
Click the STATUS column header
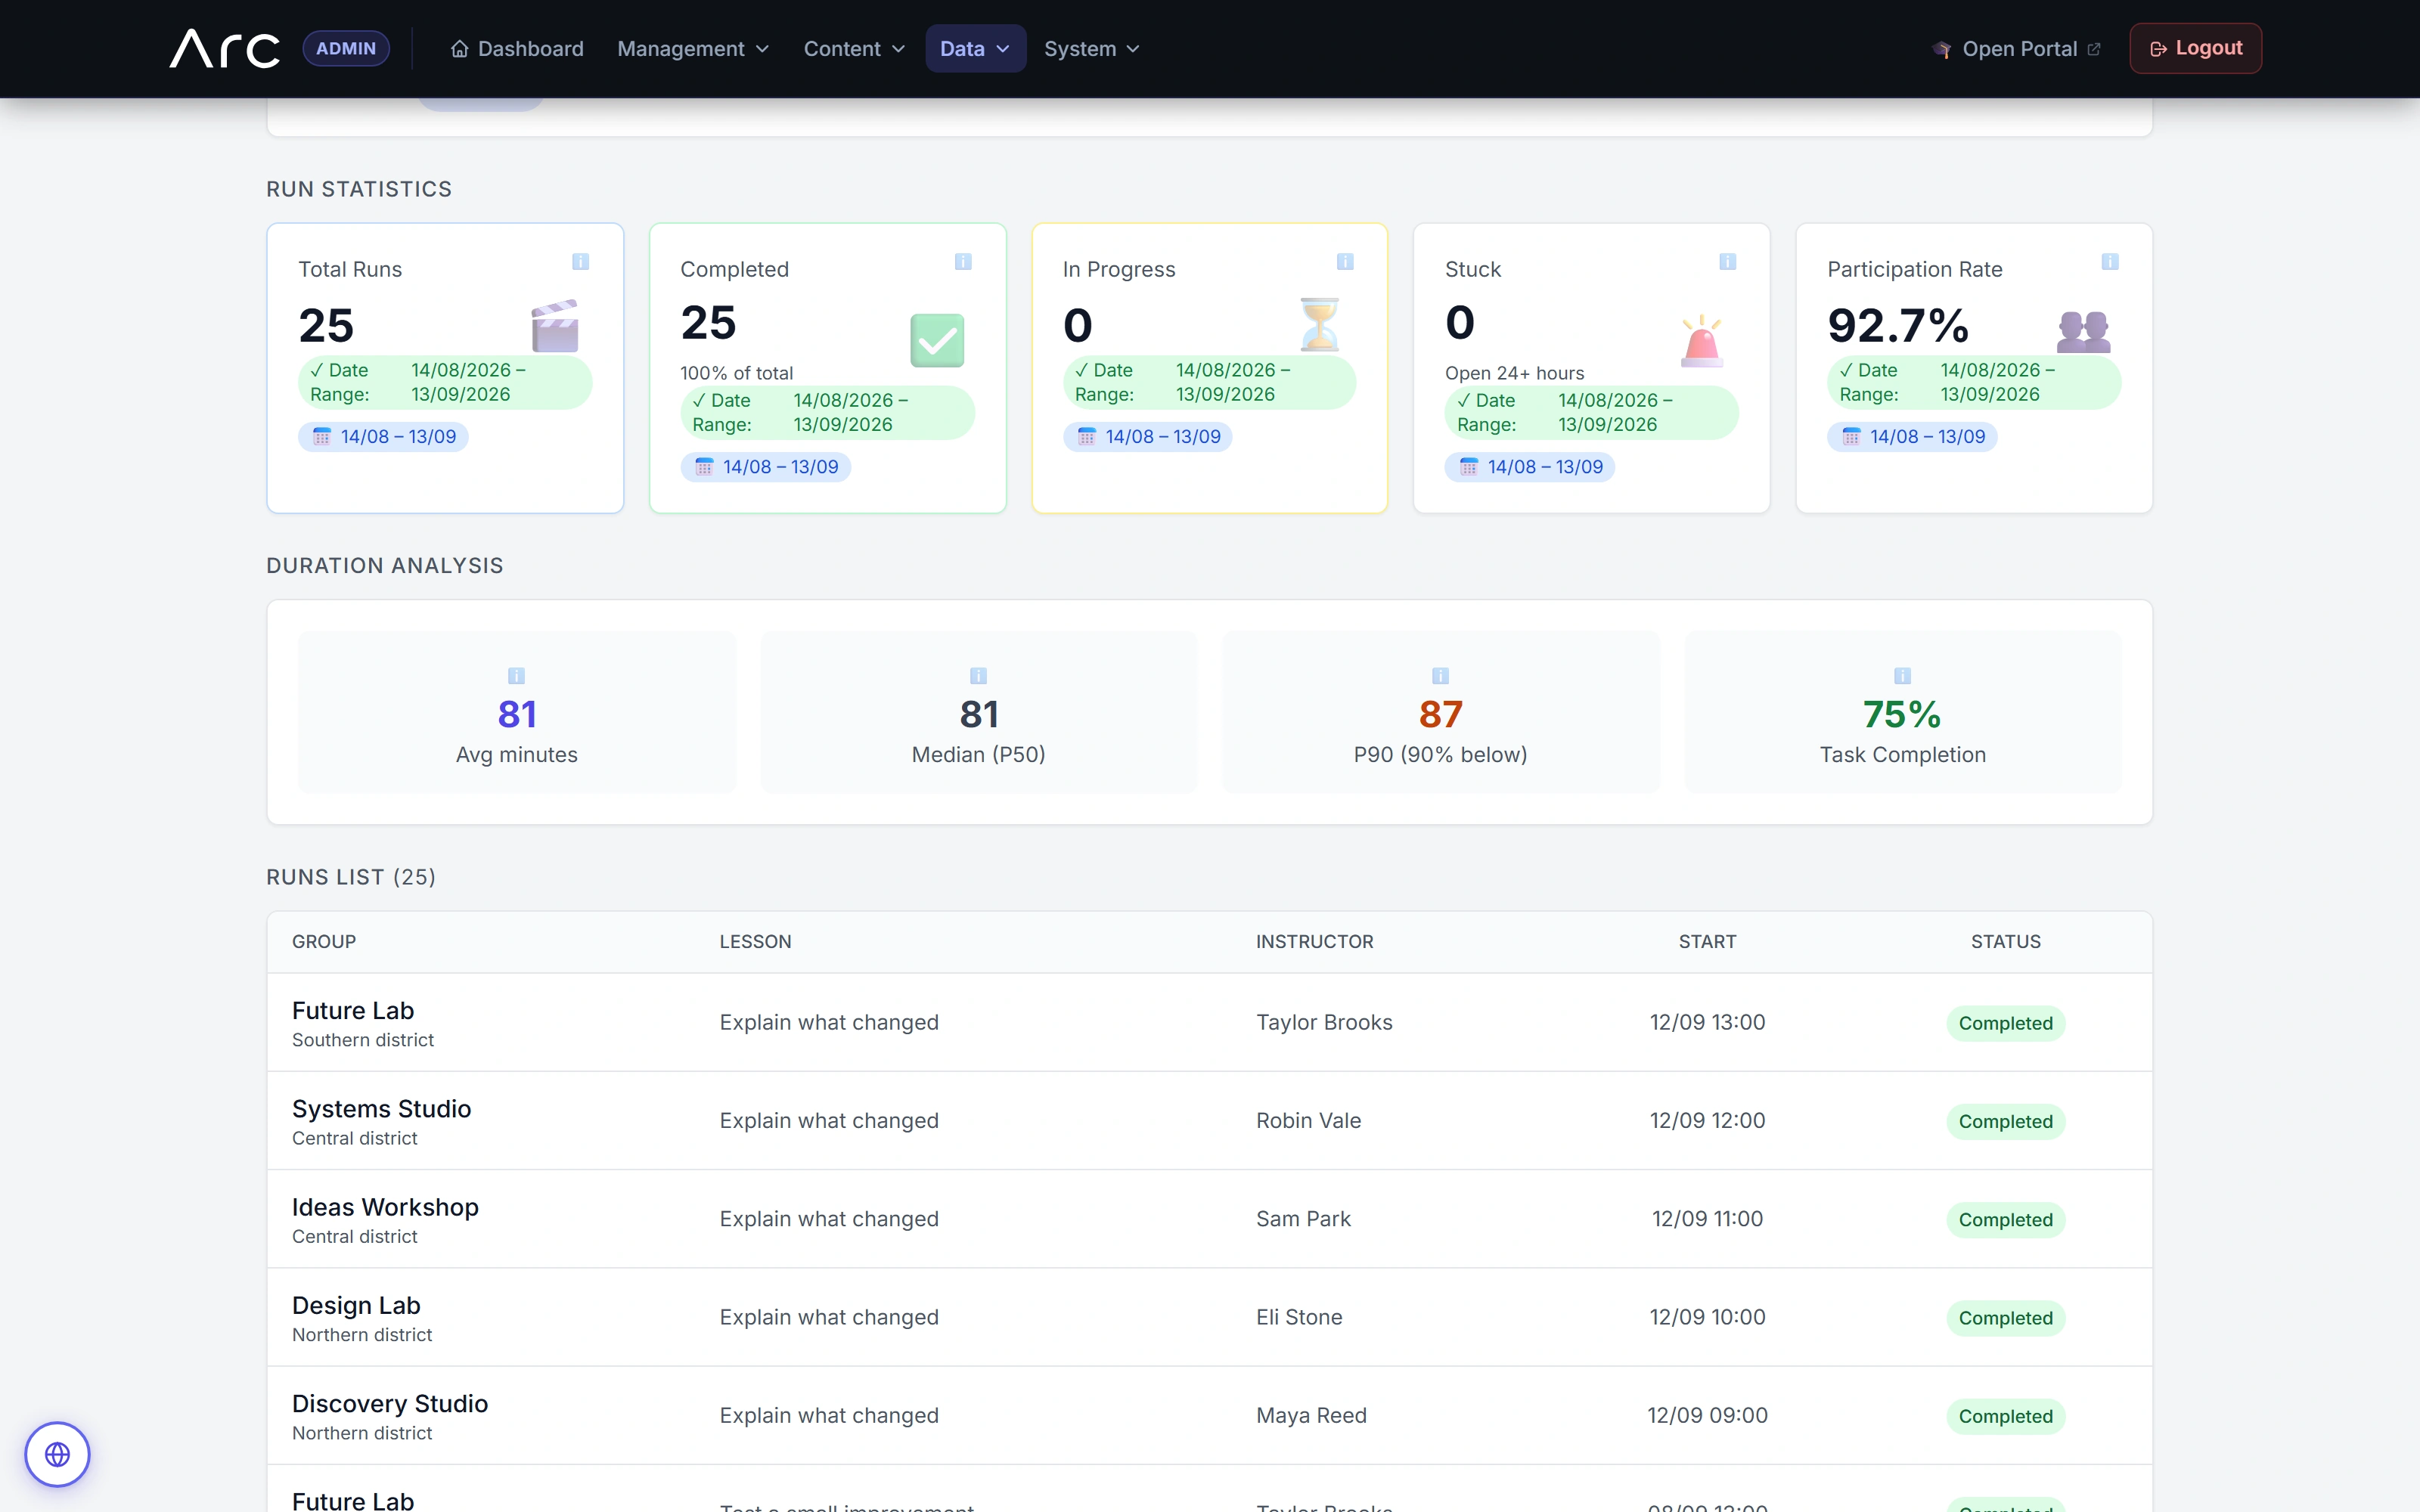(x=2006, y=942)
